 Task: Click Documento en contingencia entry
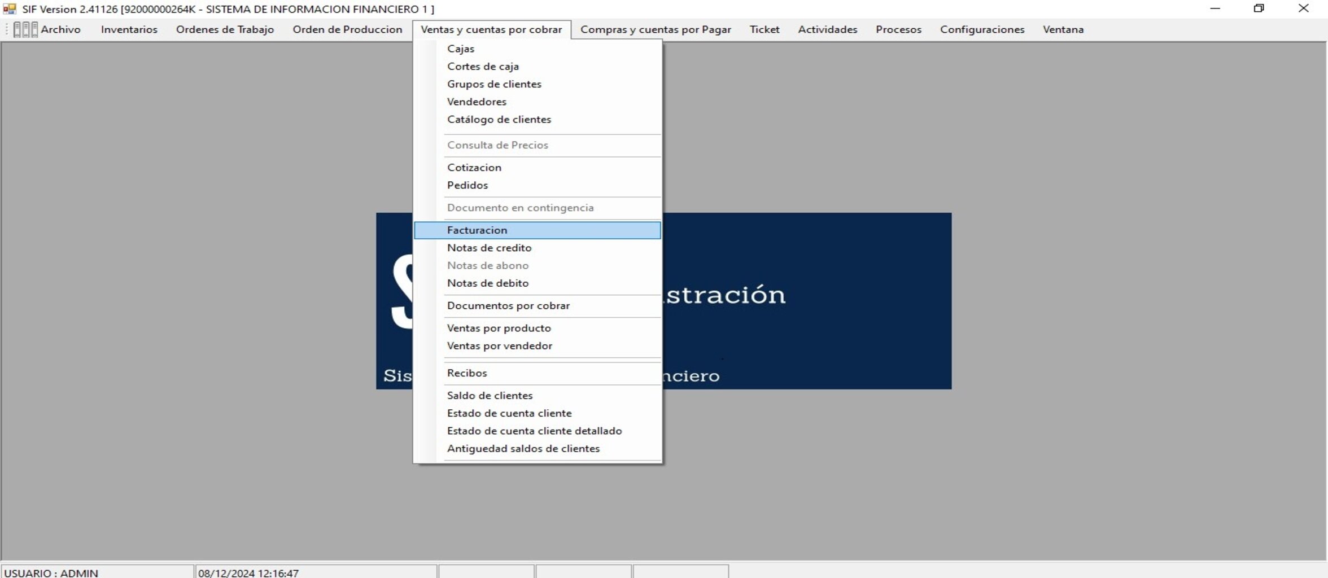click(538, 208)
